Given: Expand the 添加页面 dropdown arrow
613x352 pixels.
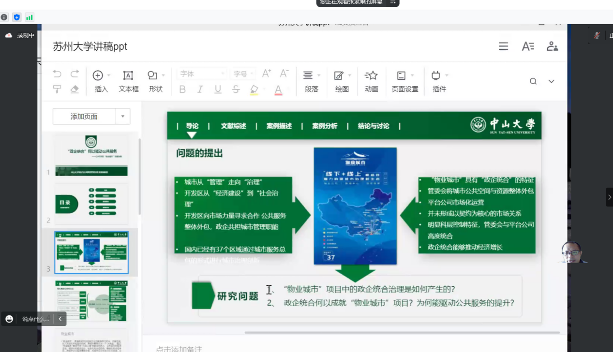Looking at the screenshot, I should click(123, 117).
